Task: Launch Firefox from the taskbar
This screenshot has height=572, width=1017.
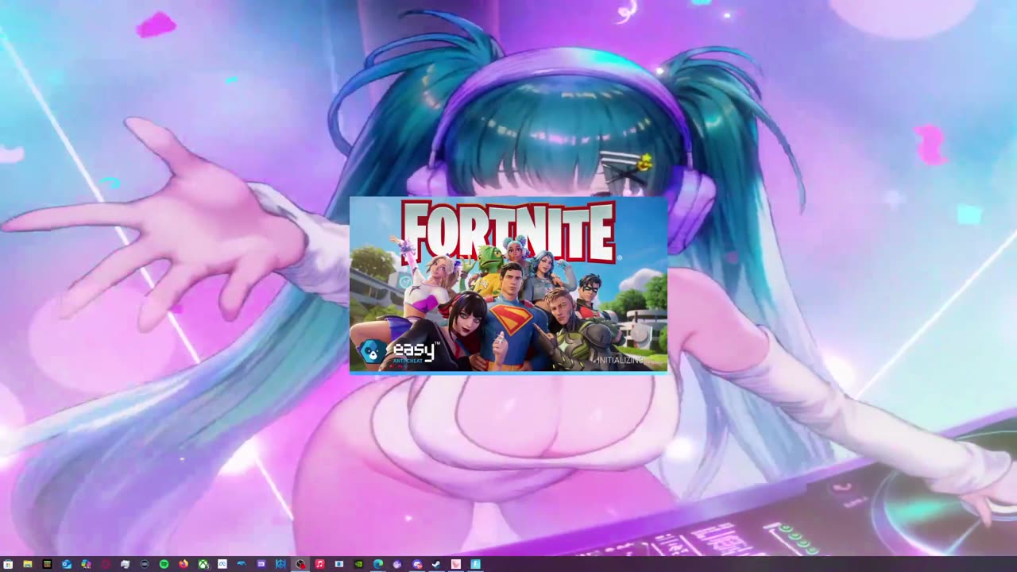Action: 184,564
